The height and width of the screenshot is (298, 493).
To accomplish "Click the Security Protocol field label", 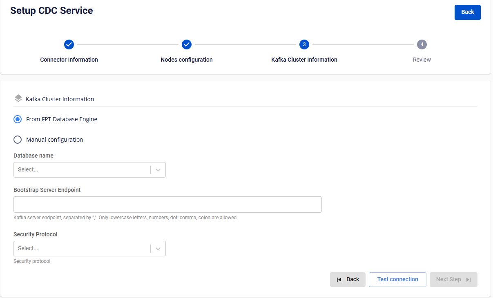I will click(x=36, y=234).
